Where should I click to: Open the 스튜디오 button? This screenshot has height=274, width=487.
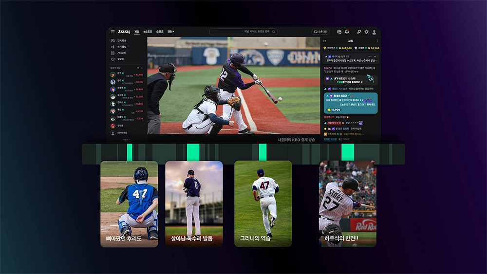(320, 32)
